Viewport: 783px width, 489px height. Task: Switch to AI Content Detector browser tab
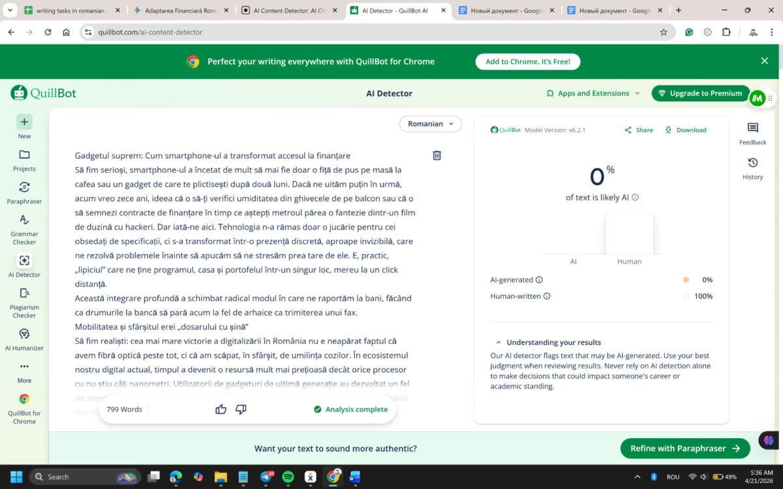(284, 10)
